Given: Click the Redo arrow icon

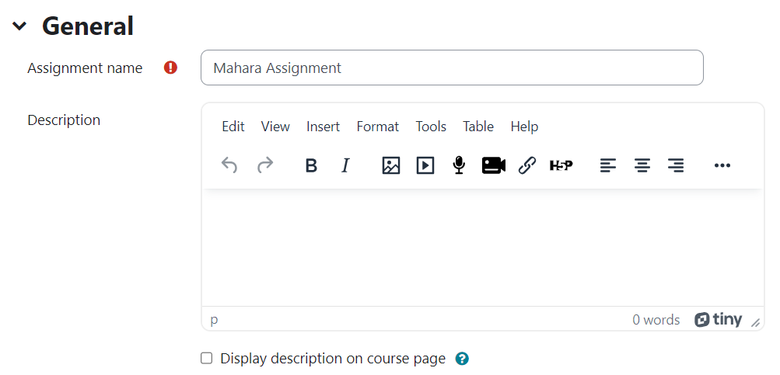Looking at the screenshot, I should click(265, 165).
